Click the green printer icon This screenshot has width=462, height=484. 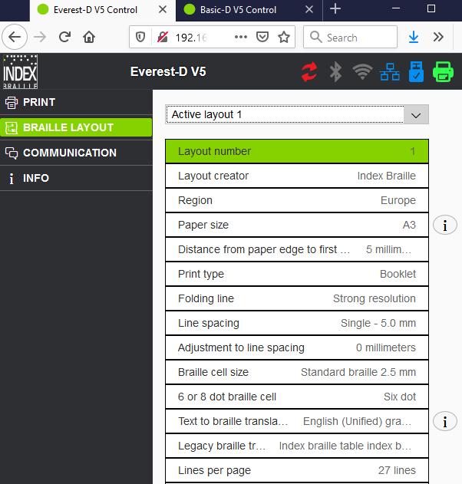tap(443, 72)
